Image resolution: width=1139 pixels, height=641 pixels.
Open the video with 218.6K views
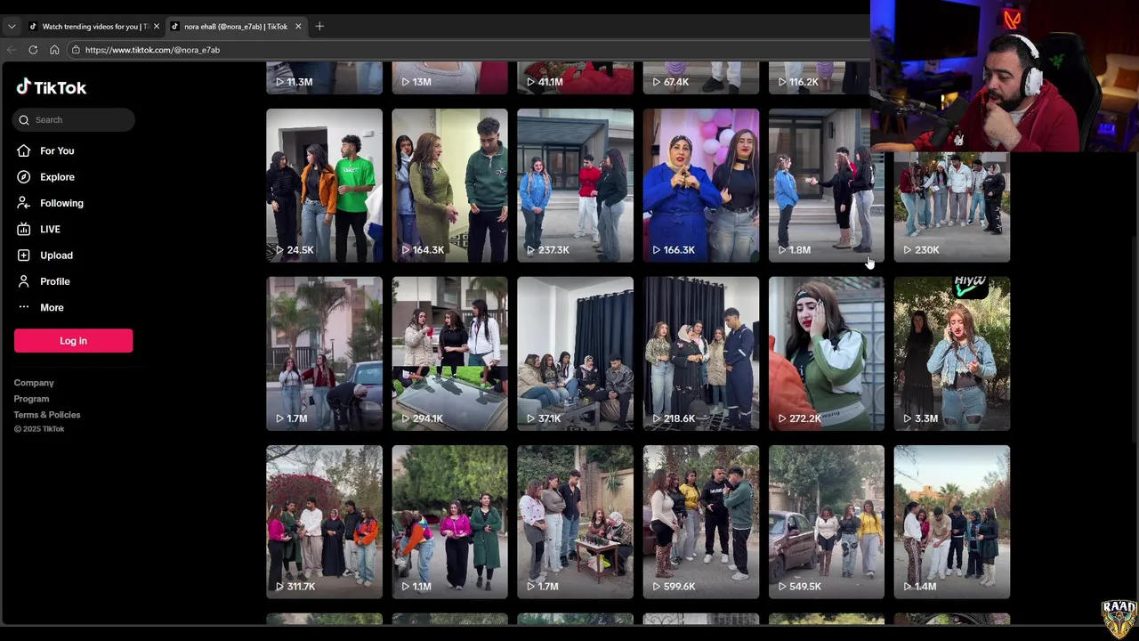coord(701,353)
